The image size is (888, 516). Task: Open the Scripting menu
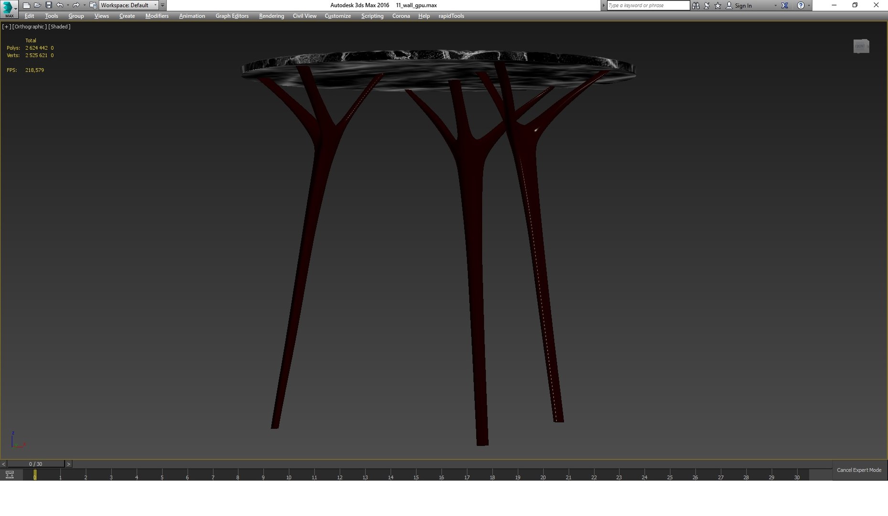click(372, 16)
